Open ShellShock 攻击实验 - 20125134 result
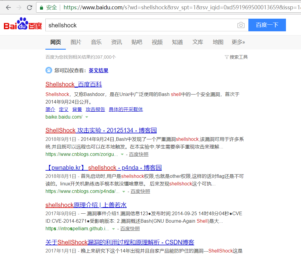The image size is (301, 254). click(x=101, y=130)
